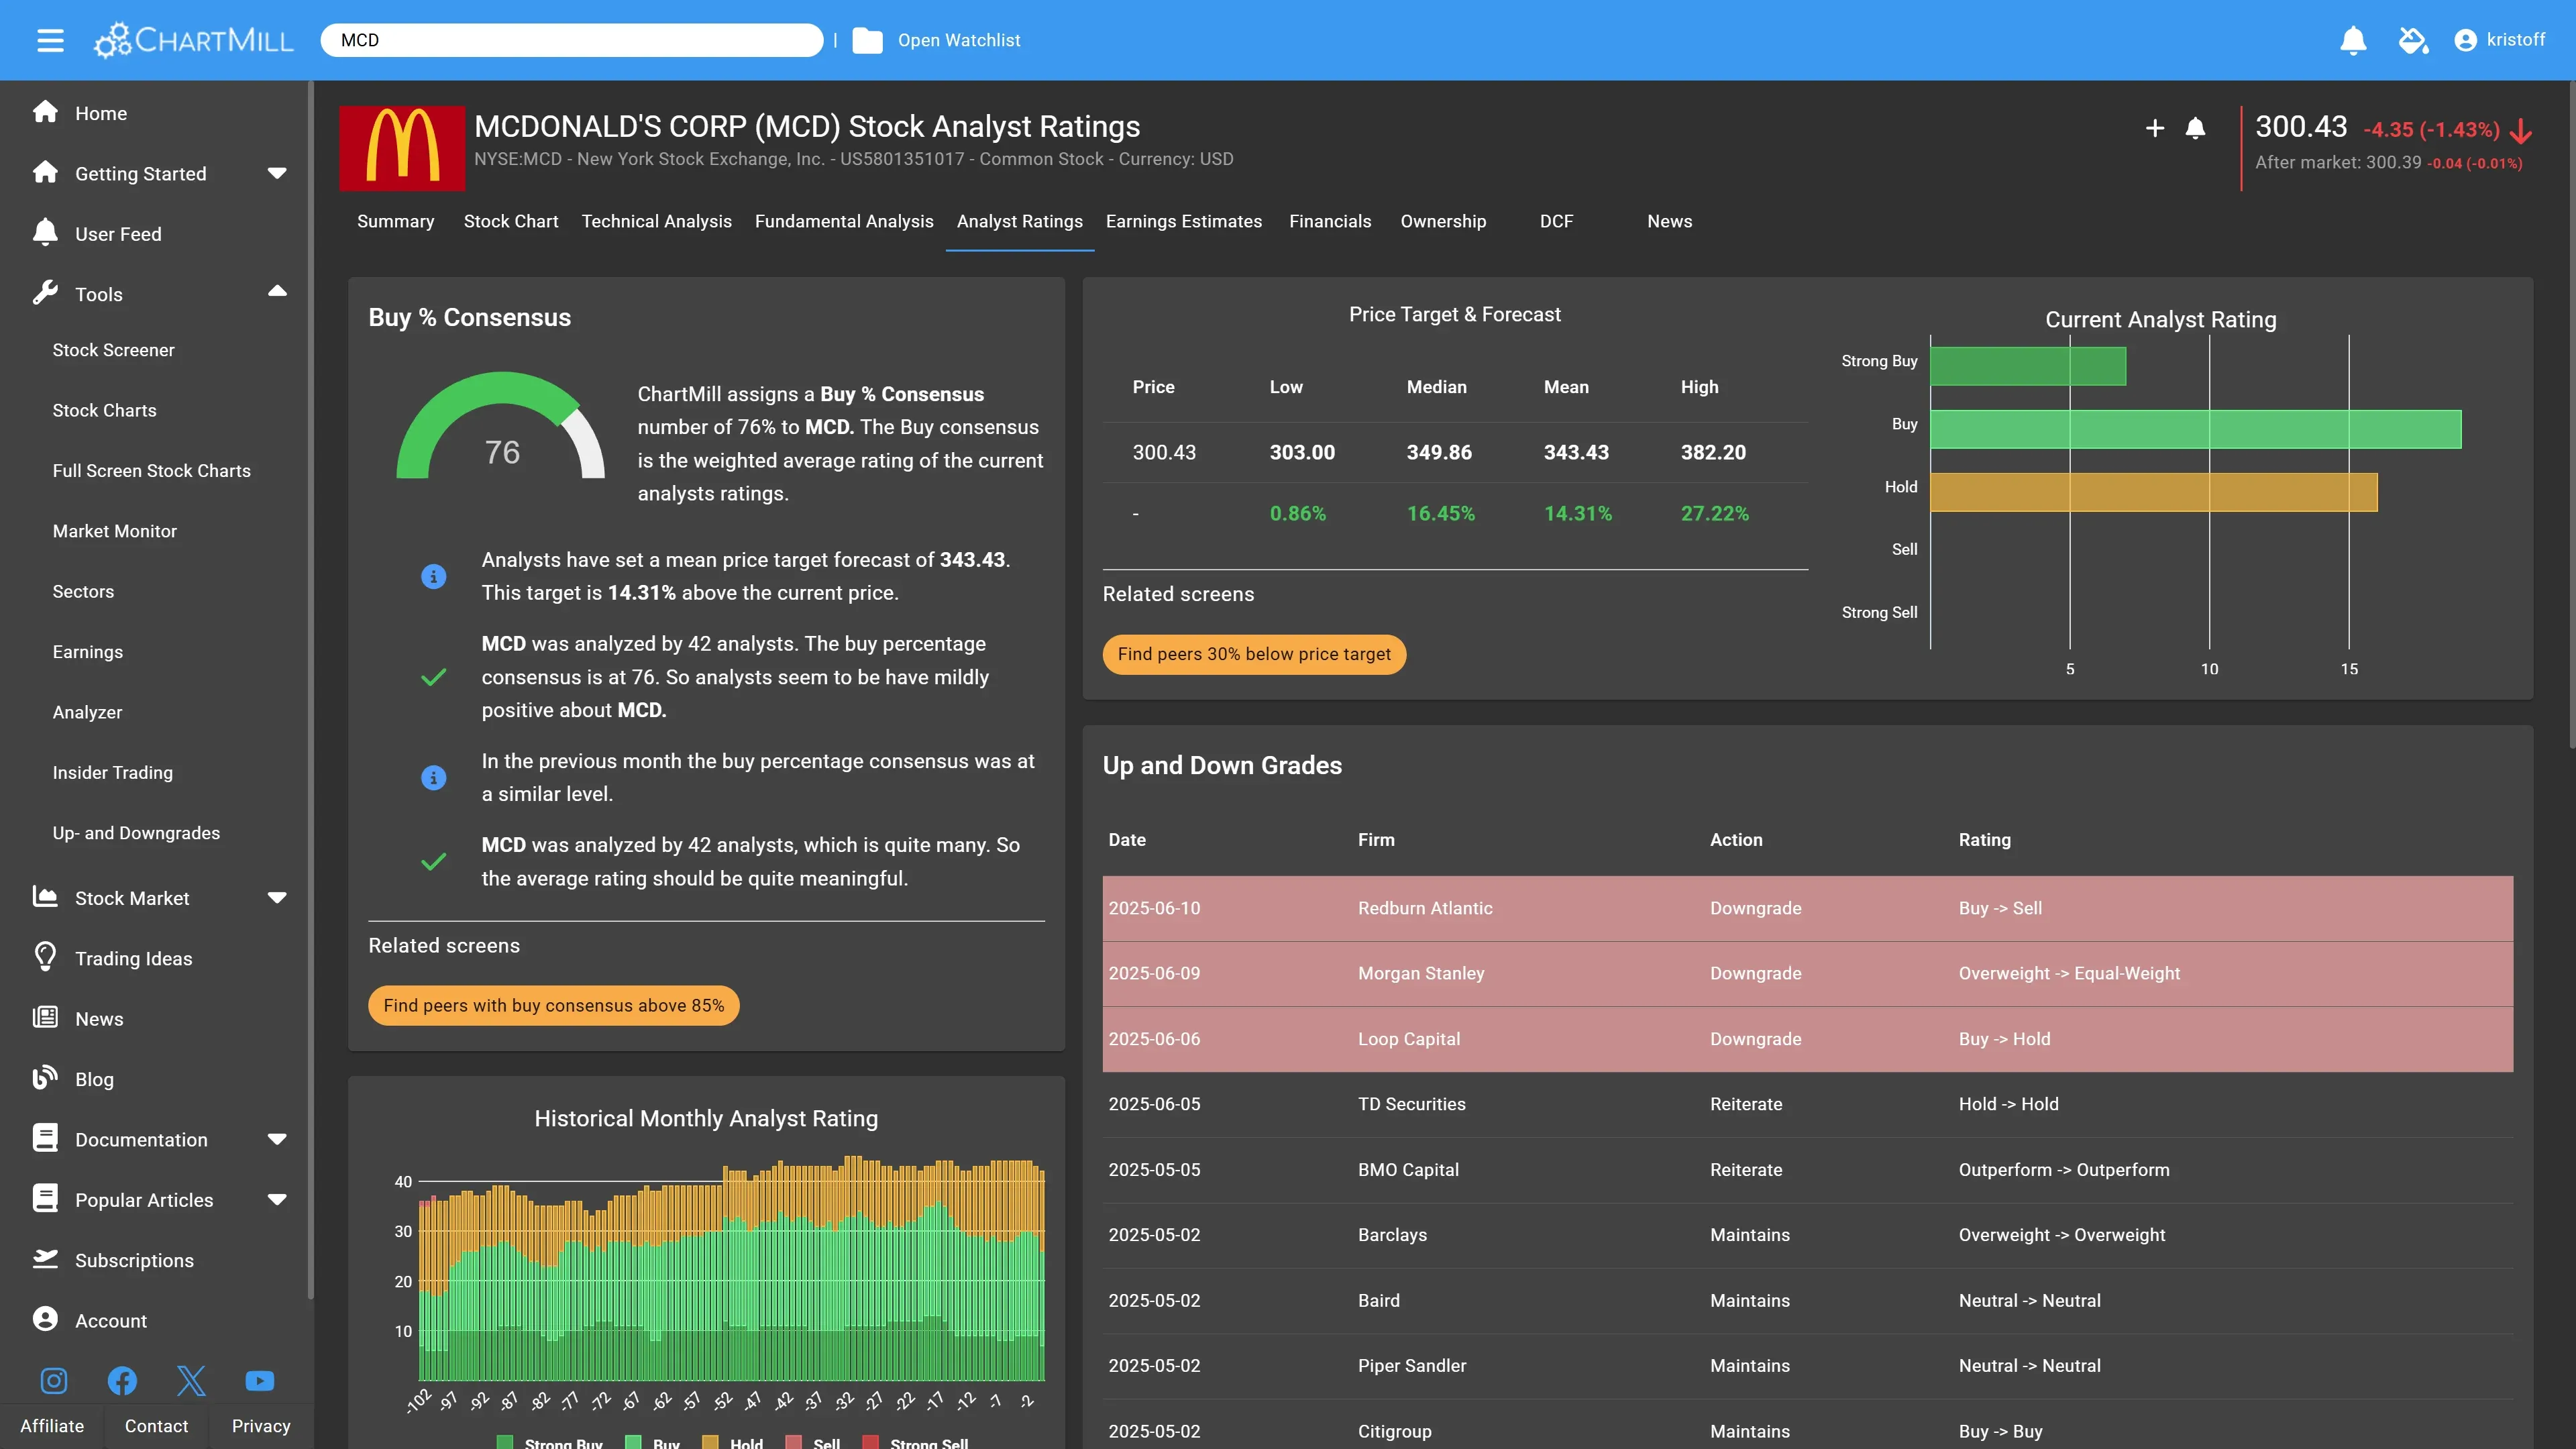
Task: Click the Blog feed icon
Action: pos(45,1078)
